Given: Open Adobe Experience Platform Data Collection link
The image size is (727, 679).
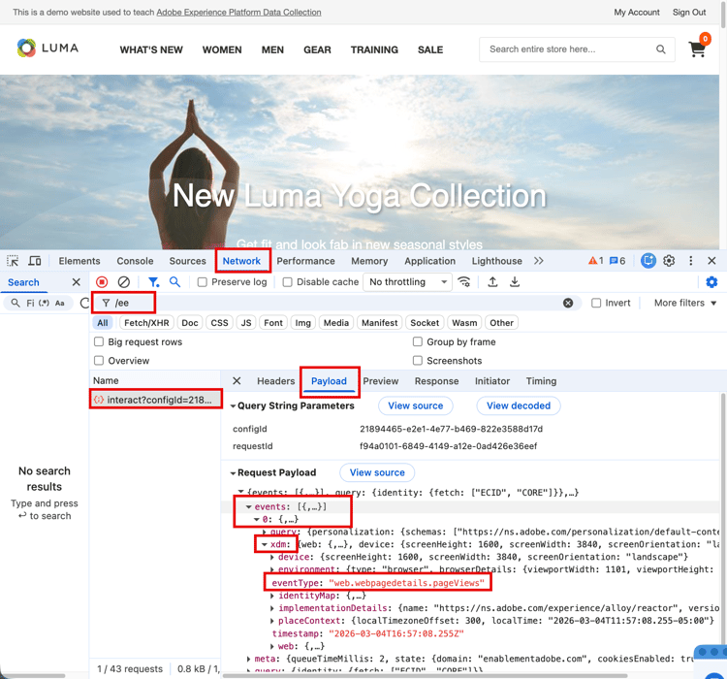Looking at the screenshot, I should (x=238, y=12).
